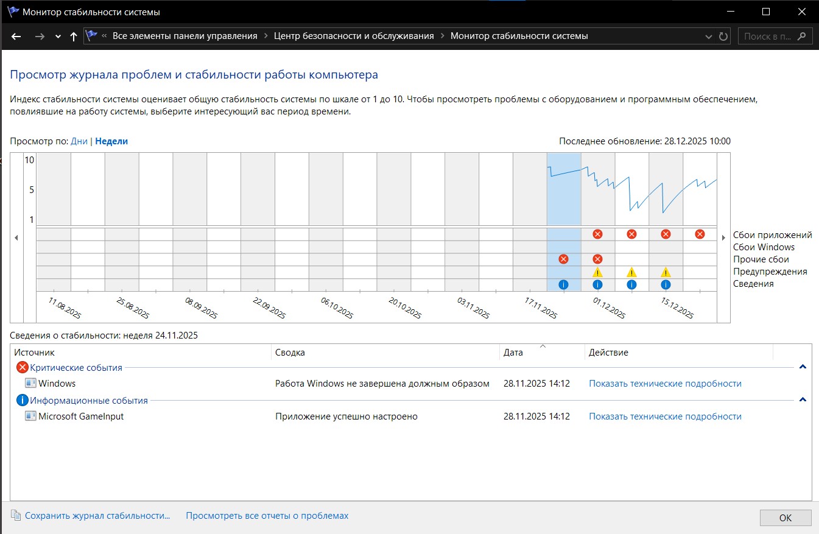Click the 'Предупреждения' chart legend label
Image resolution: width=819 pixels, height=534 pixels.
pyautogui.click(x=770, y=272)
